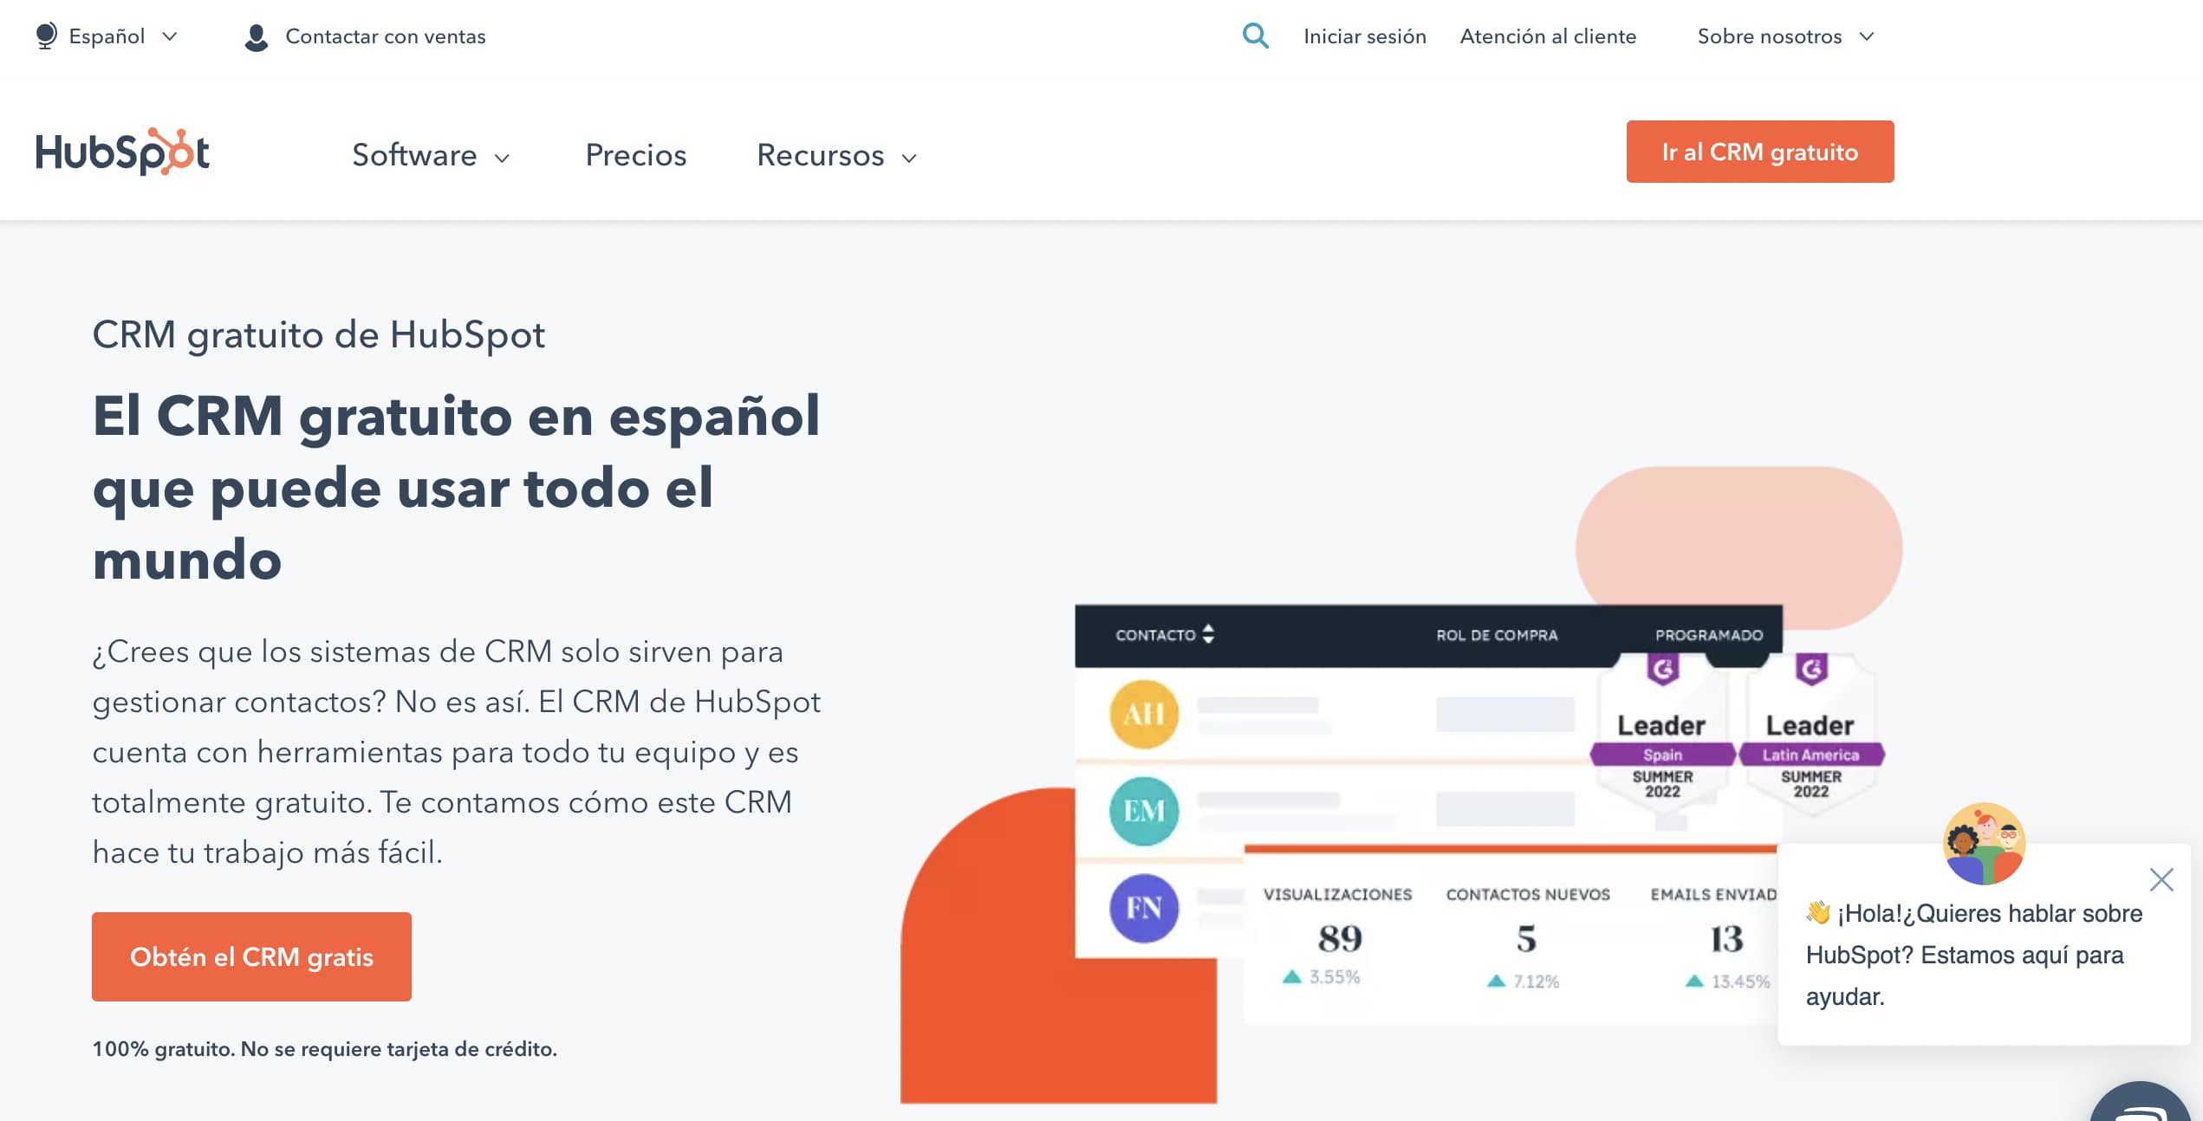Click Iniciar sesión link
Screen dimensions: 2203x1121
tap(1365, 36)
